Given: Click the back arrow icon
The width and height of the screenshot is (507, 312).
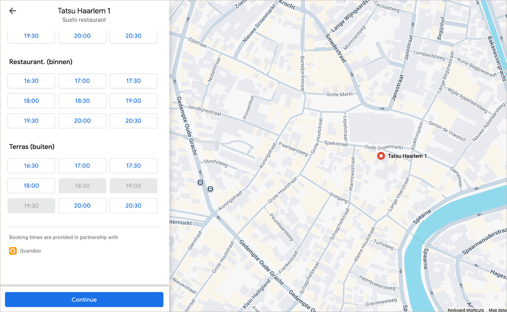Looking at the screenshot, I should point(13,11).
